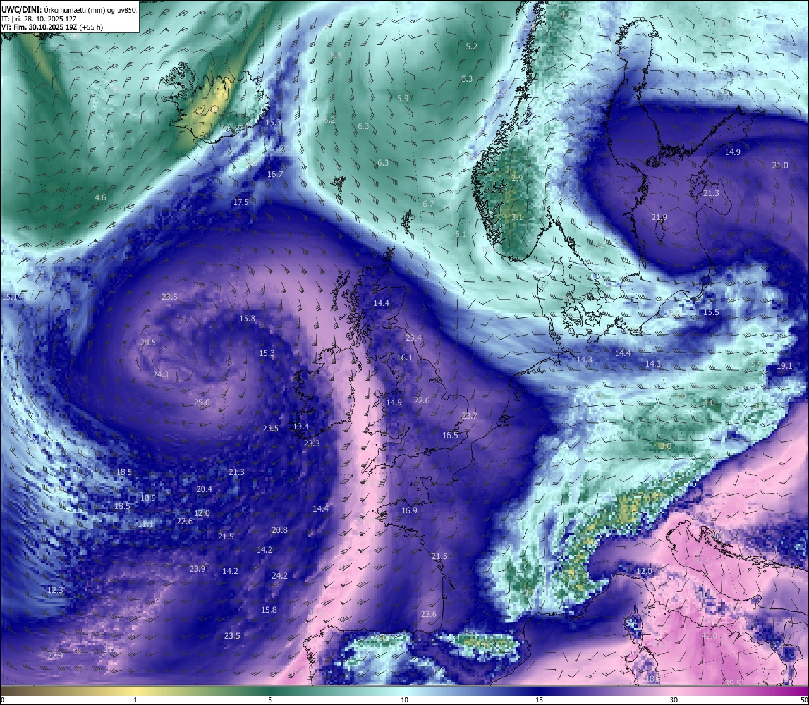Click the 19.1 value label
The height and width of the screenshot is (705, 809).
784,365
